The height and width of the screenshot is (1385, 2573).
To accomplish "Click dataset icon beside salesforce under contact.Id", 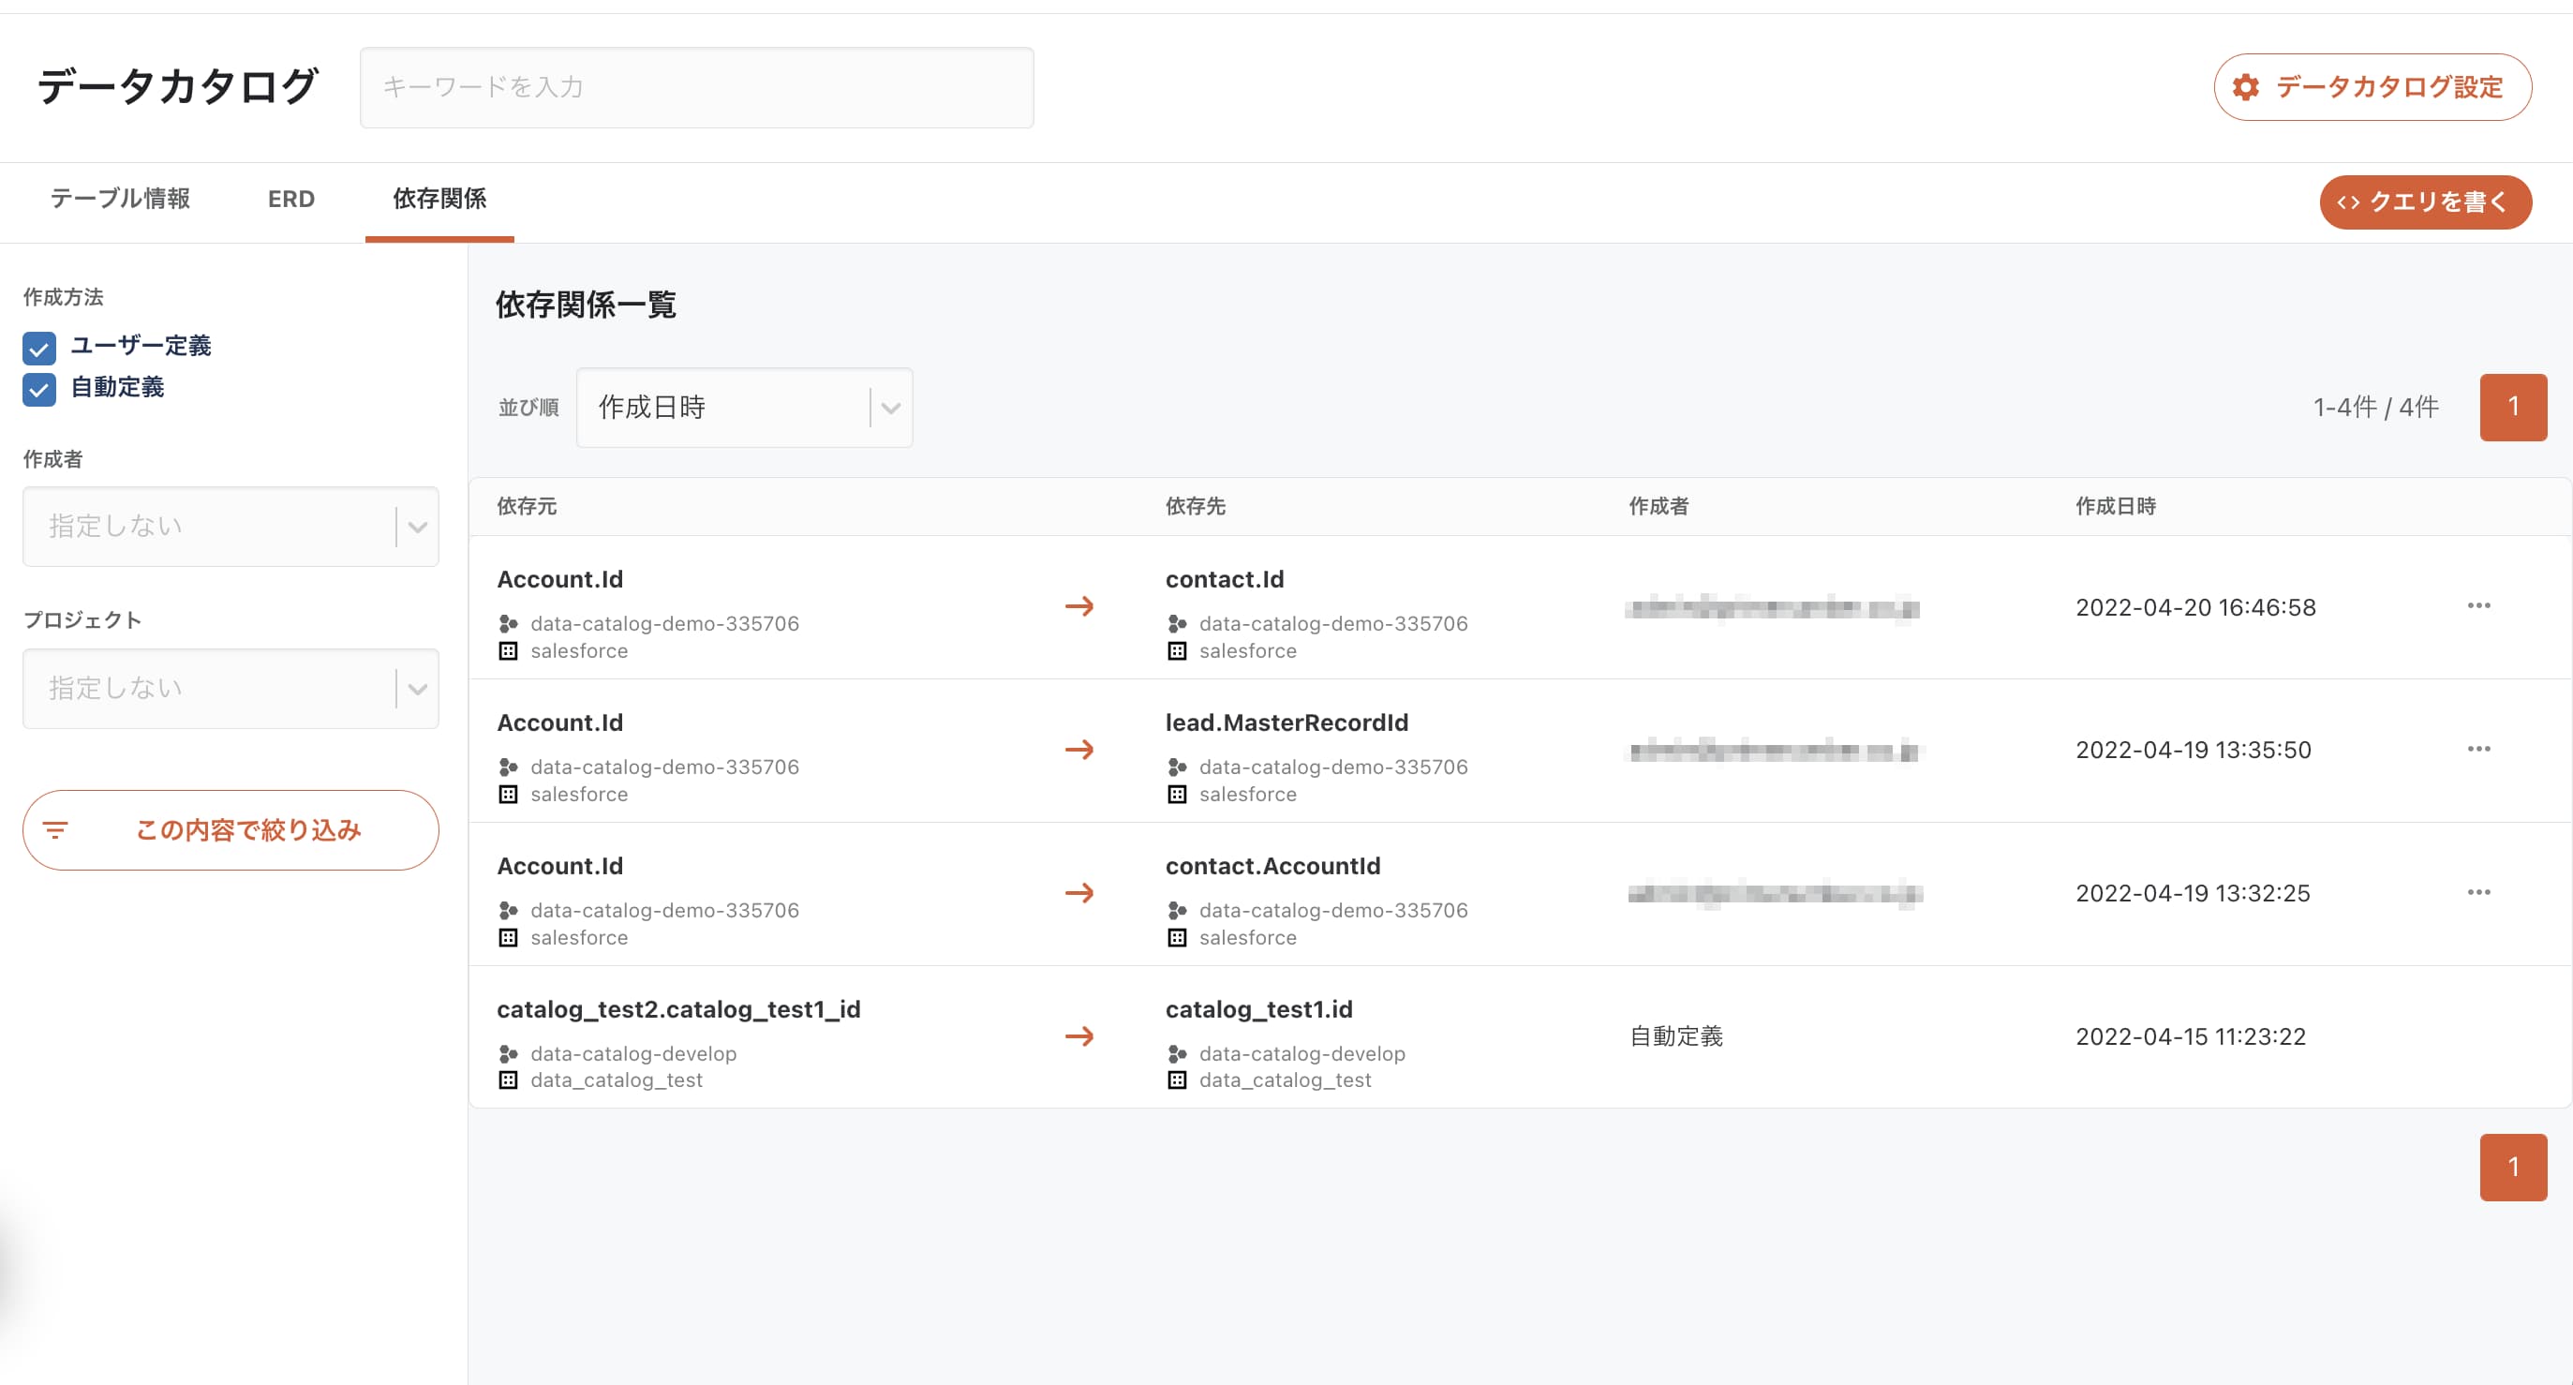I will tap(1177, 651).
